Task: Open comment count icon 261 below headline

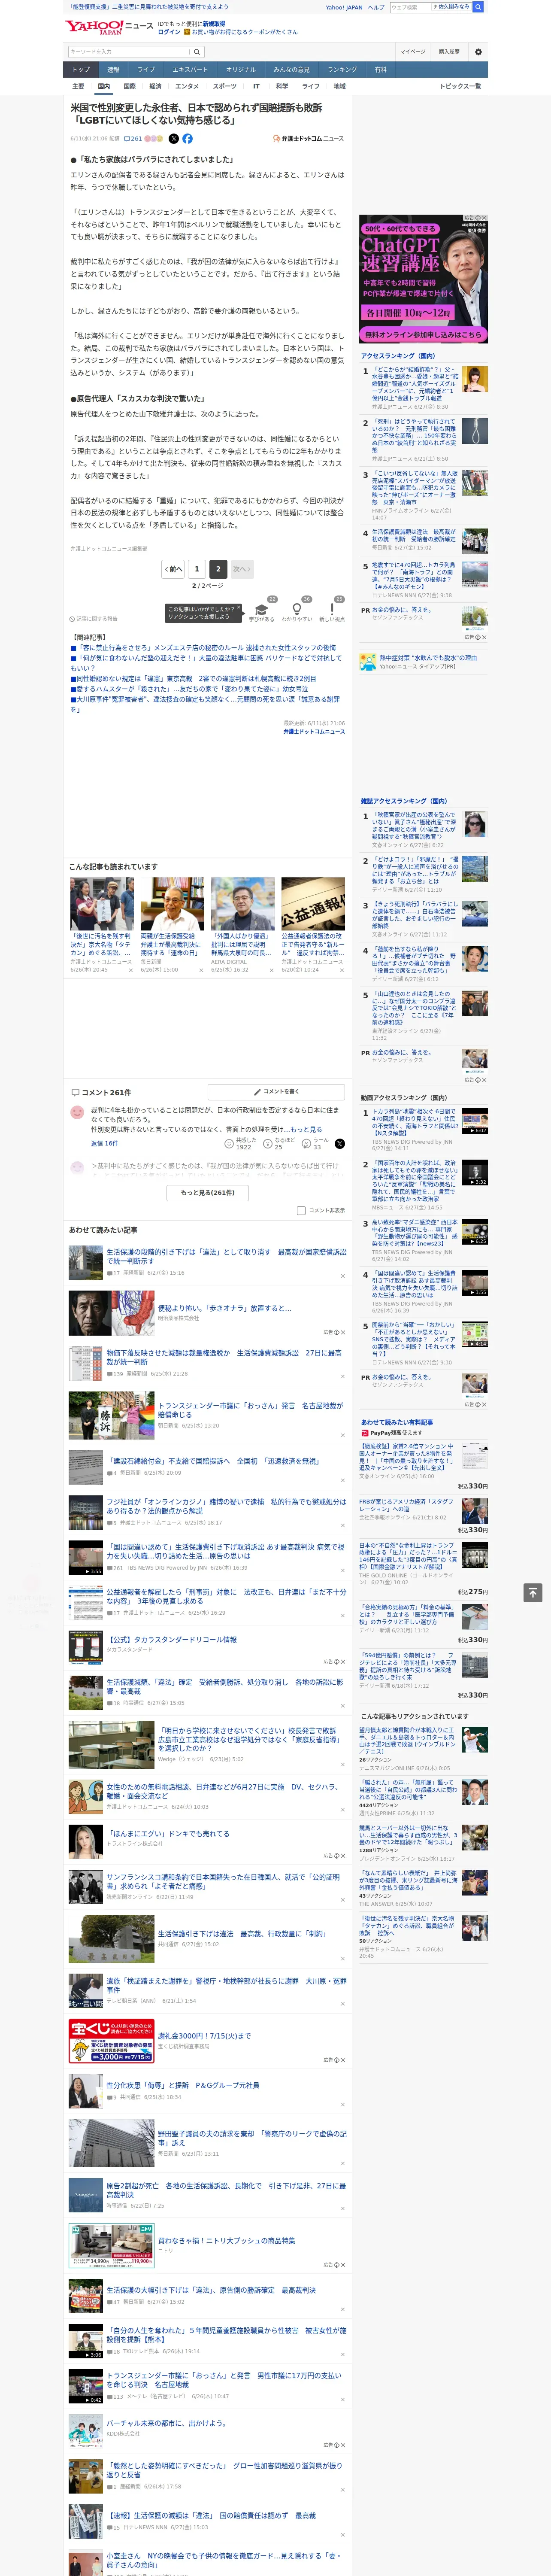Action: (x=133, y=139)
